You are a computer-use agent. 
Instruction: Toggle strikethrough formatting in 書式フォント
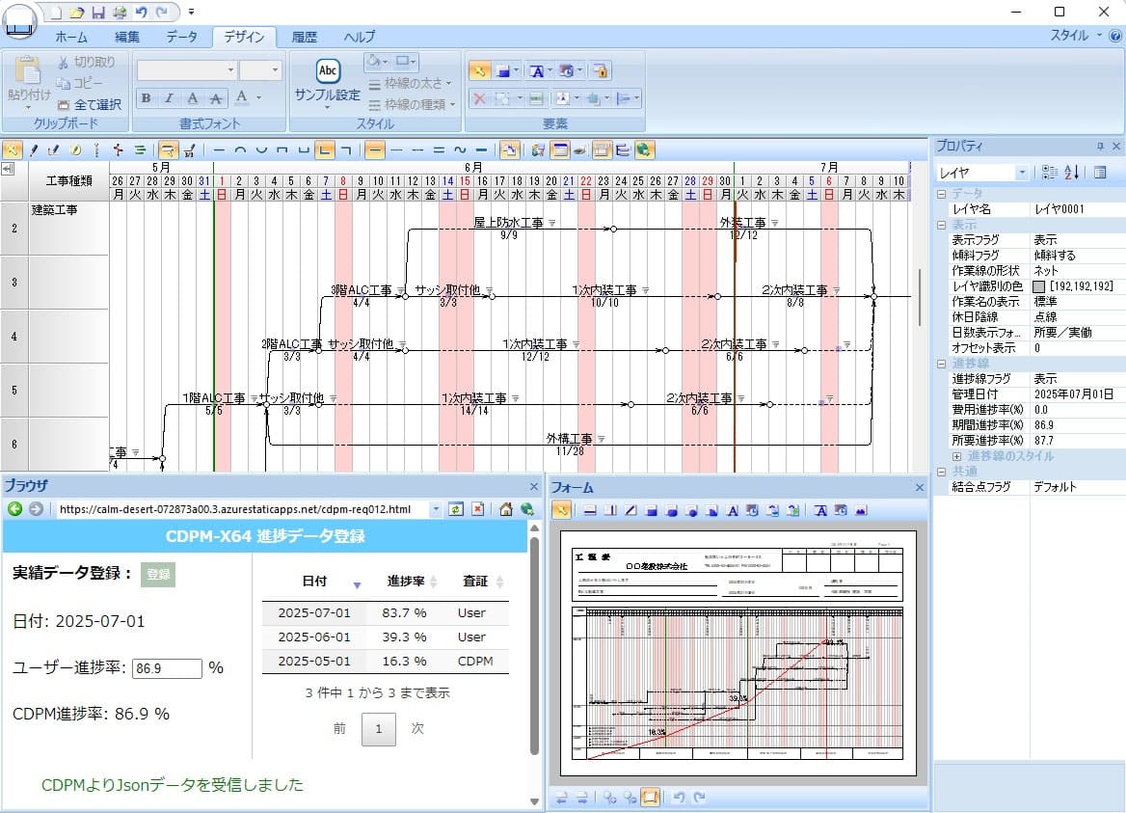pyautogui.click(x=215, y=98)
